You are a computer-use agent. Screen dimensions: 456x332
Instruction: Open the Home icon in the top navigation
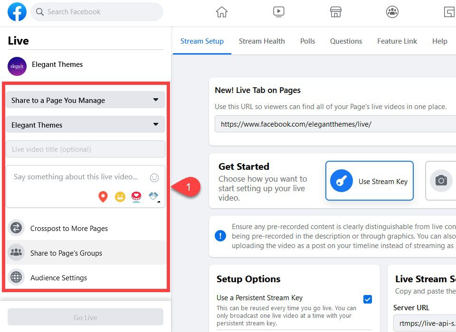221,12
